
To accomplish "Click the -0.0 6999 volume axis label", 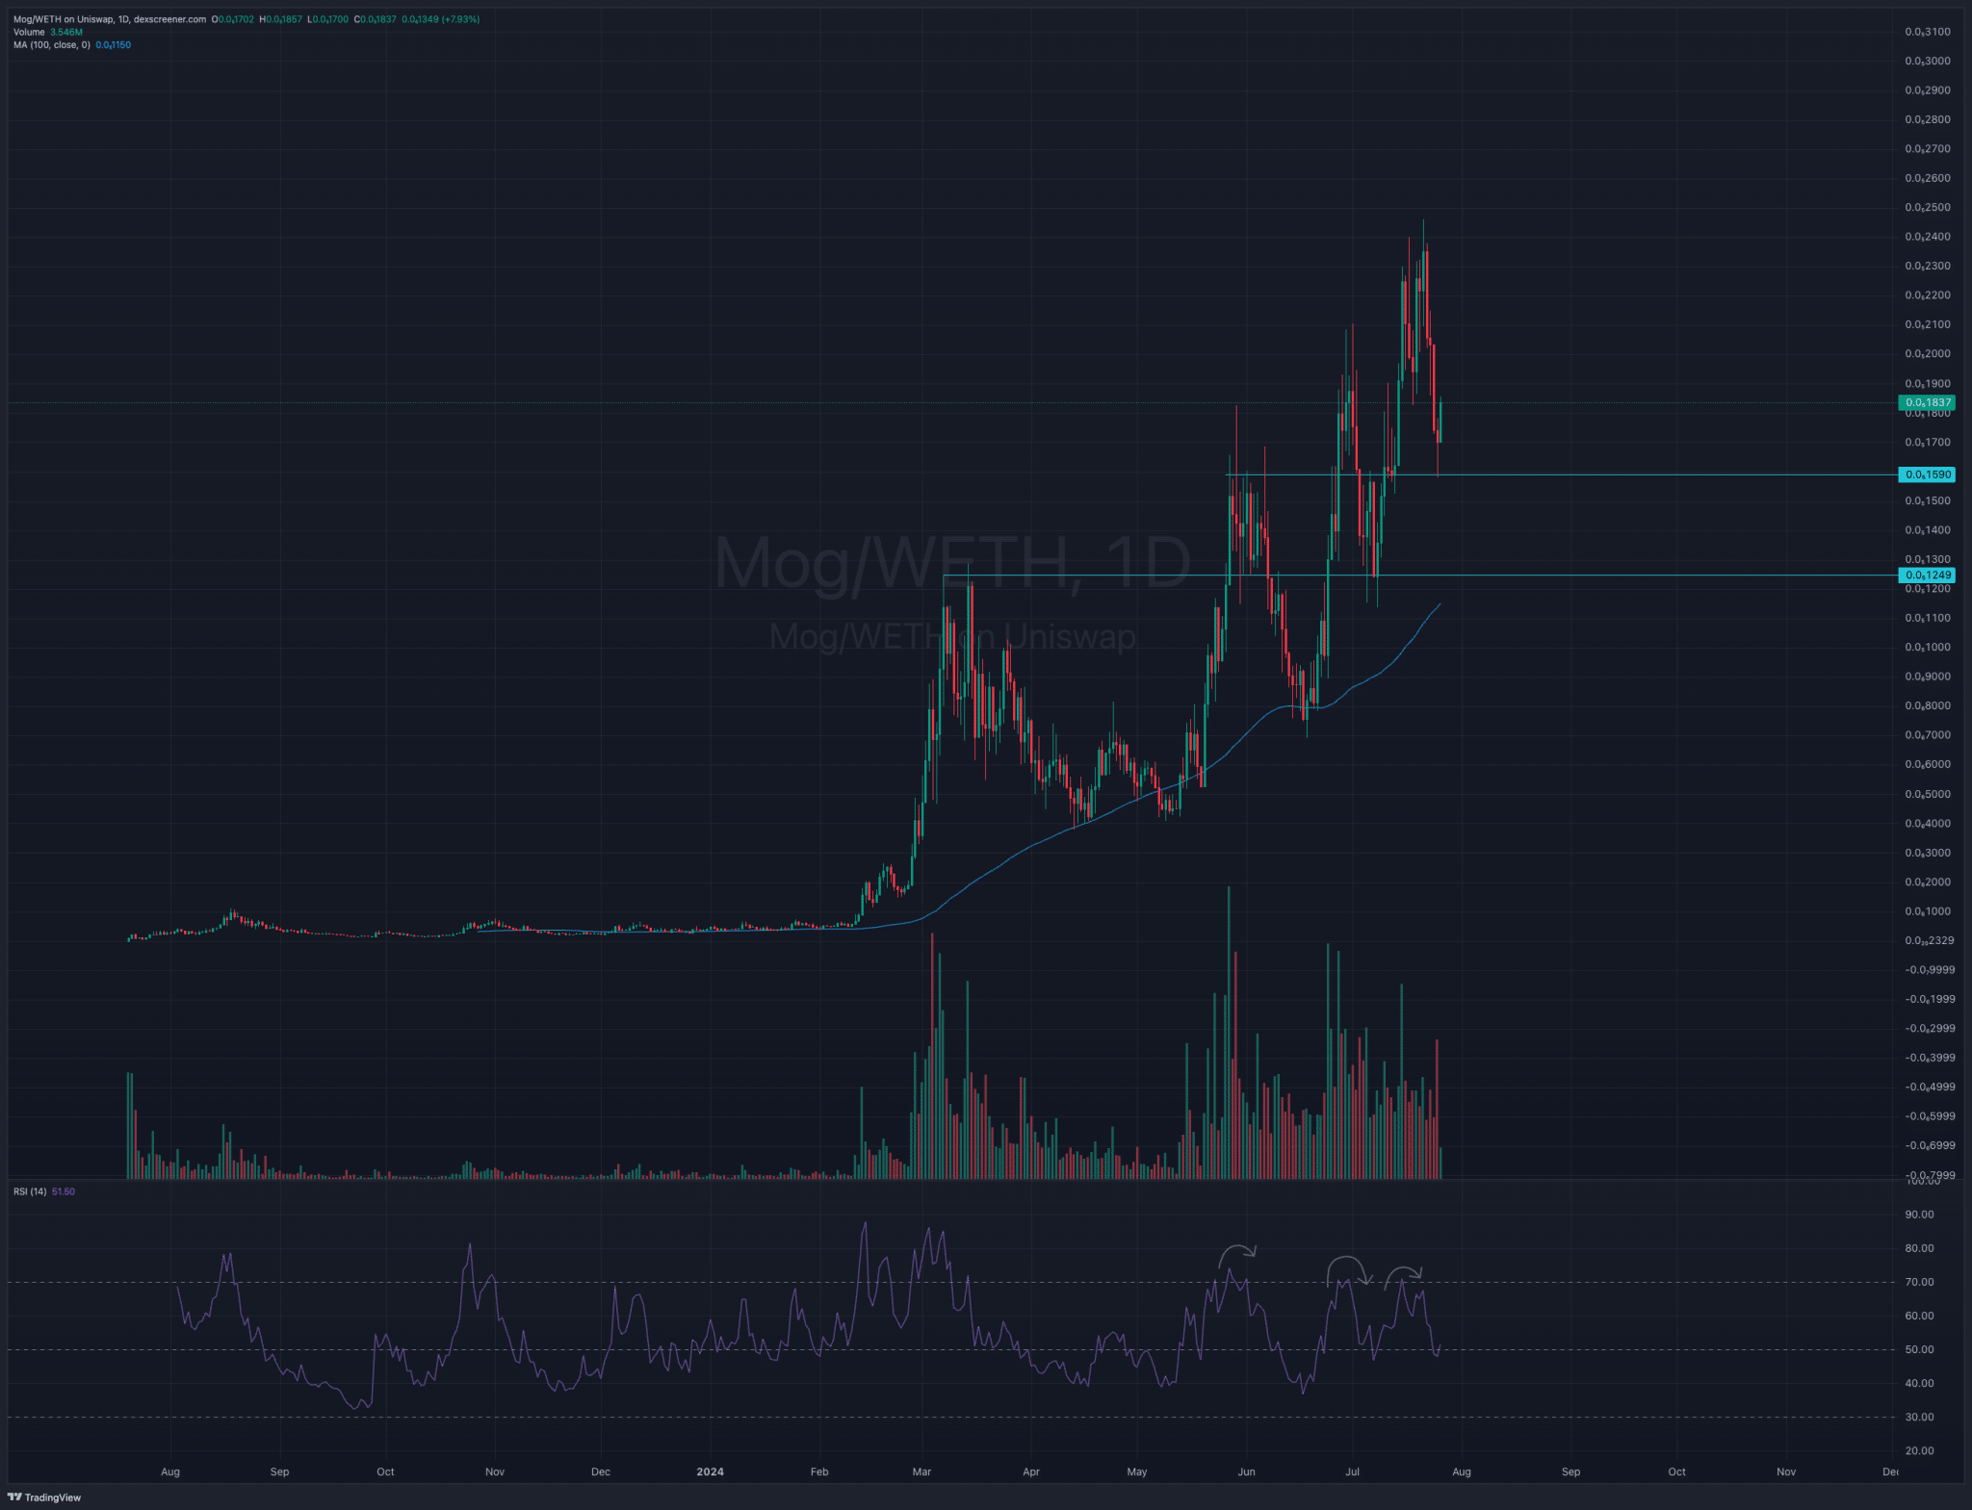I will pos(1929,1145).
